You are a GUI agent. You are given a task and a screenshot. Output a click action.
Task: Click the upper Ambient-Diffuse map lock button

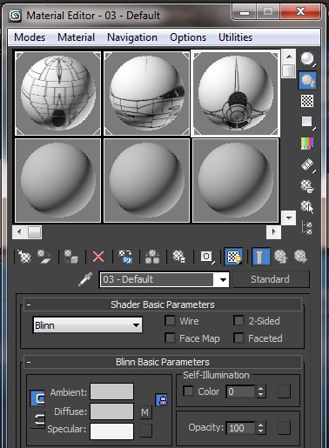(37, 398)
